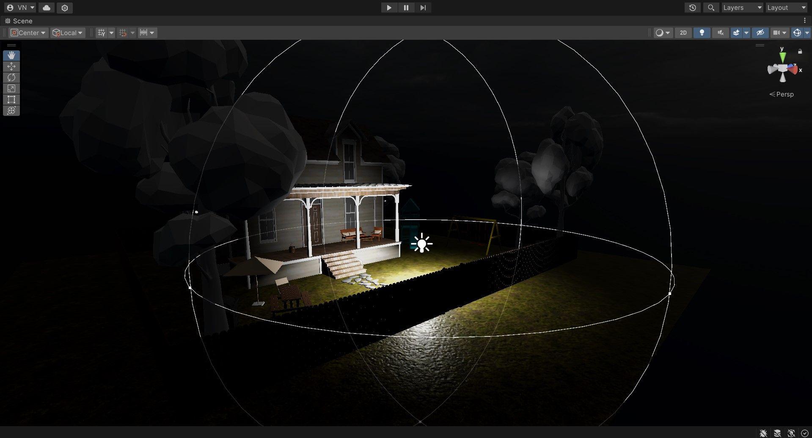Select the Rotate tool

[x=11, y=77]
